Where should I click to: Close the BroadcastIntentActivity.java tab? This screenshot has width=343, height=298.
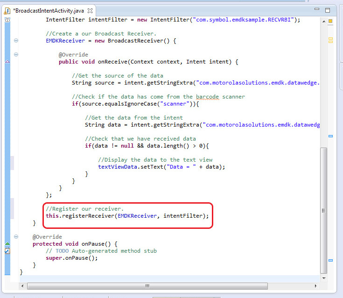click(90, 10)
